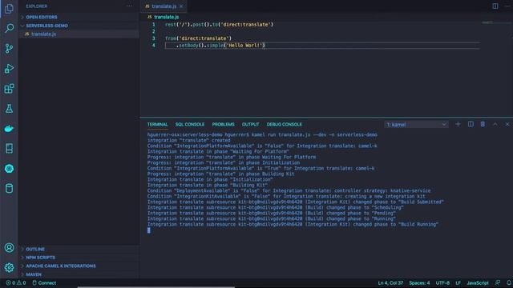
Task: Click terminal line 'integration "translate" created'
Action: [189, 141]
